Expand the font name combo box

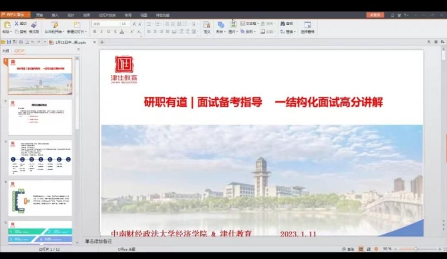point(118,24)
